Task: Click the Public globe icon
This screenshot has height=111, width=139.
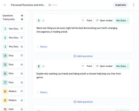Action: (x=50, y=5)
